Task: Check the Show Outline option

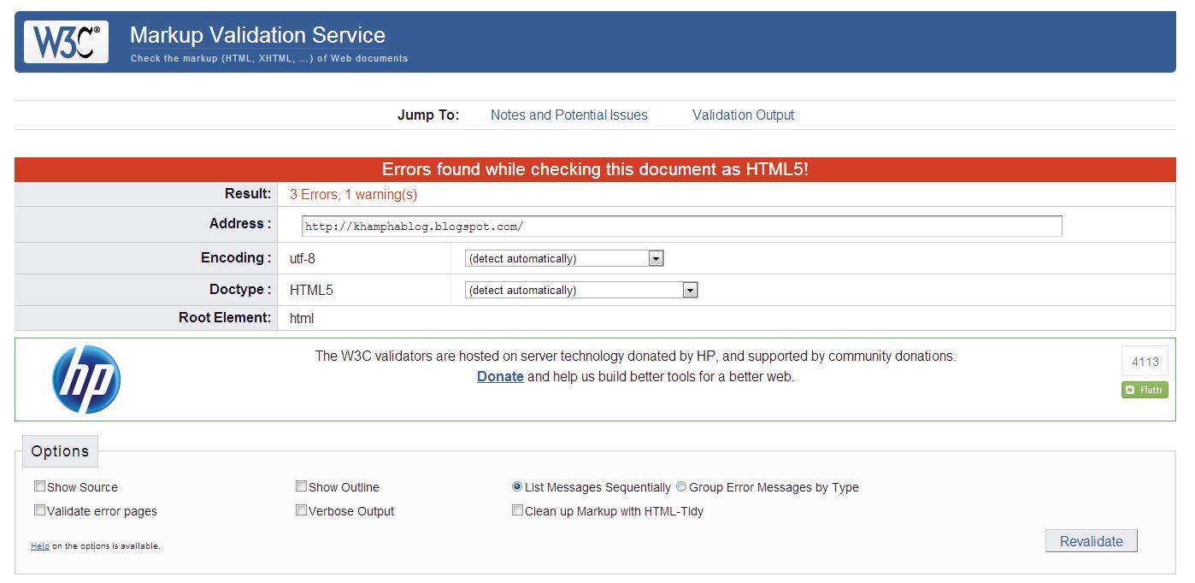Action: click(301, 486)
